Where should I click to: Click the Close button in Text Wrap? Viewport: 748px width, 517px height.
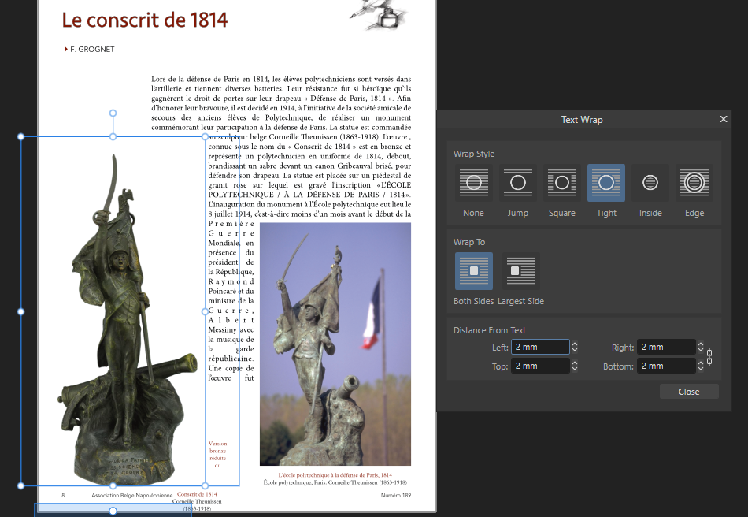(x=689, y=392)
